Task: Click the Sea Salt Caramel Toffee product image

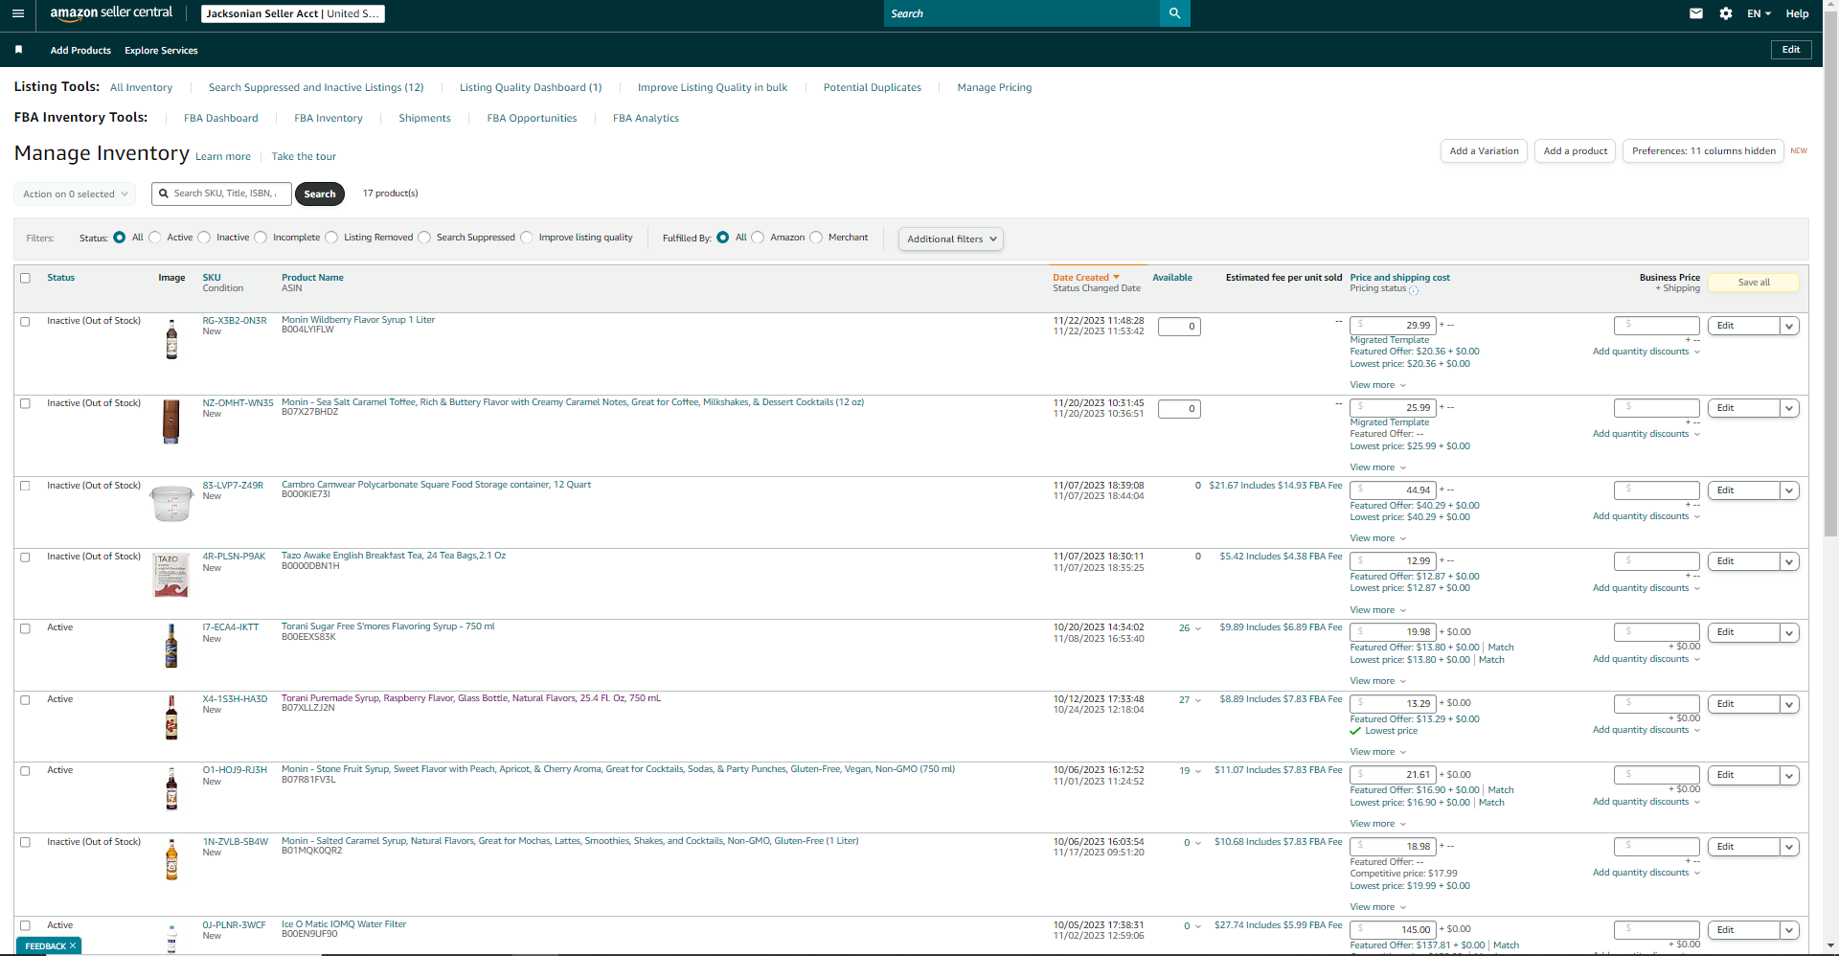Action: pyautogui.click(x=171, y=421)
